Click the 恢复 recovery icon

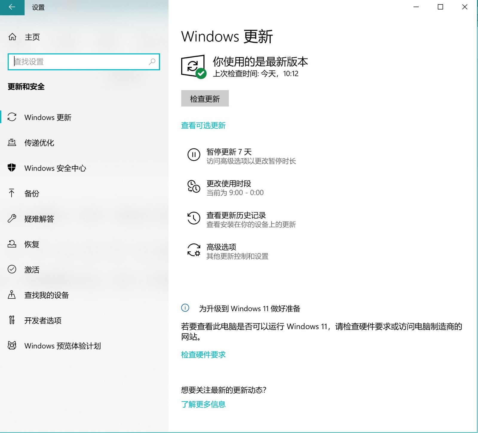pyautogui.click(x=12, y=244)
